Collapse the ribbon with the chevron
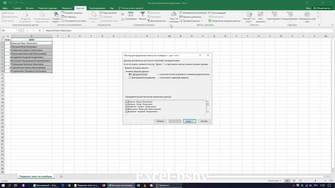This screenshot has width=335, height=188. coord(332,25)
